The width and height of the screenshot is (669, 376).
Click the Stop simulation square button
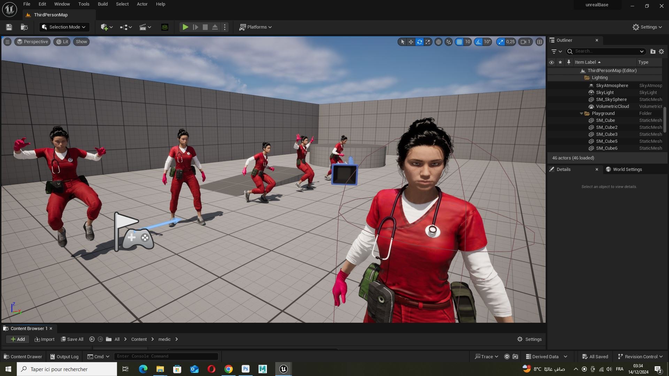205,27
